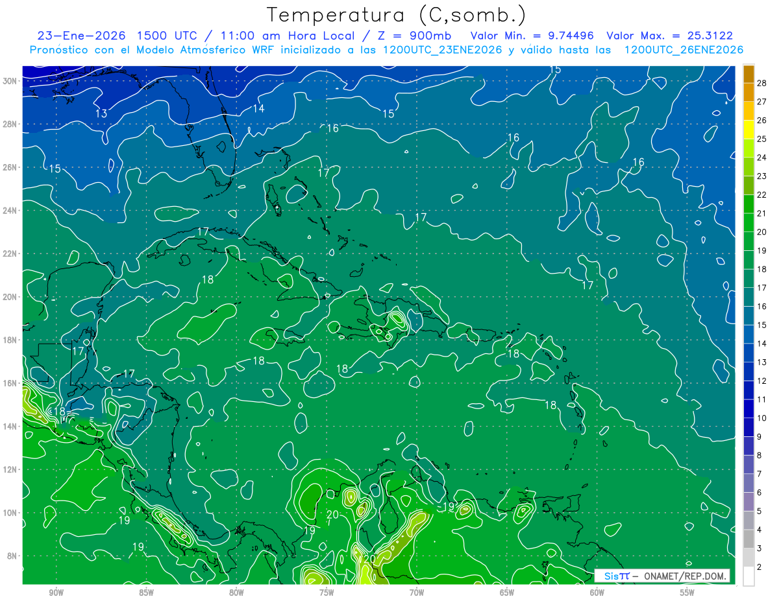The height and width of the screenshot is (601, 779).
Task: Click the '70W' longitude axis label
Action: pos(417,592)
